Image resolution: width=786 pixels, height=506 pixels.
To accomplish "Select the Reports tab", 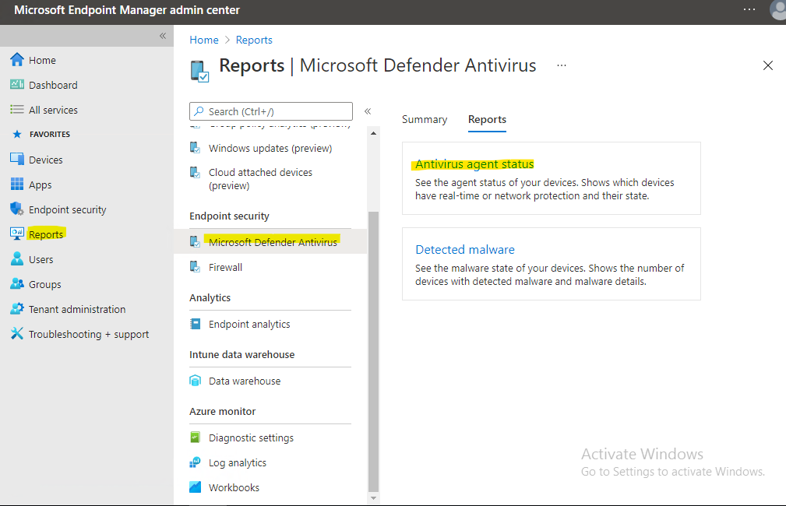I will click(487, 119).
